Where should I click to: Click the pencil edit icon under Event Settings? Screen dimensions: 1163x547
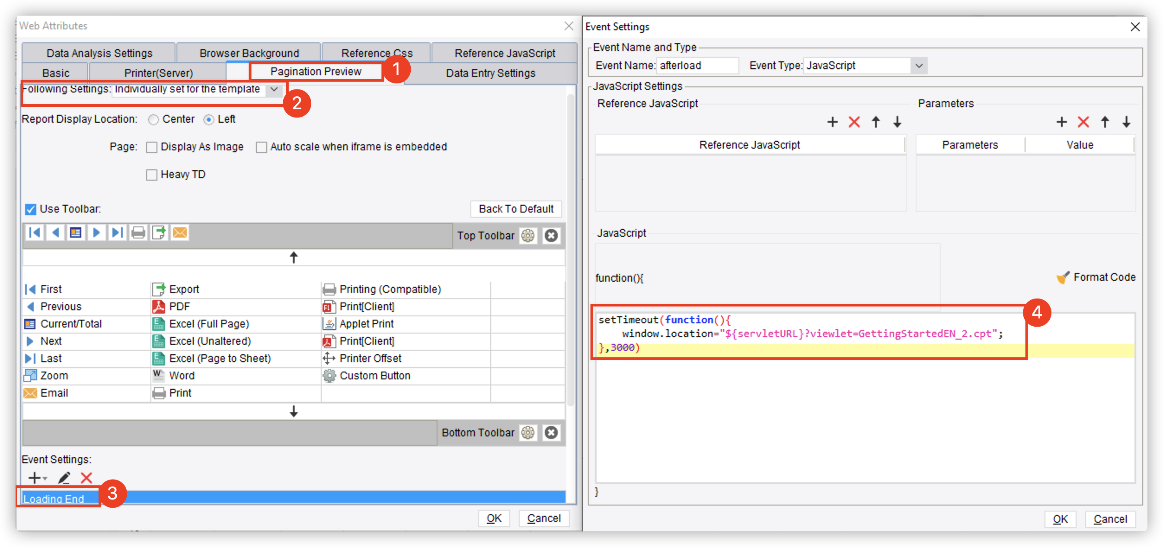[64, 477]
